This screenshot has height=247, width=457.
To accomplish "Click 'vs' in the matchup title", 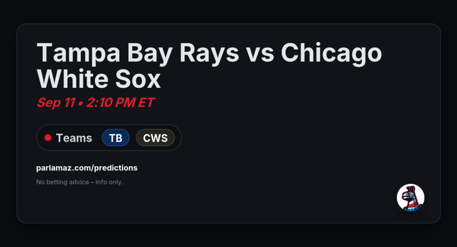I will (x=260, y=53).
